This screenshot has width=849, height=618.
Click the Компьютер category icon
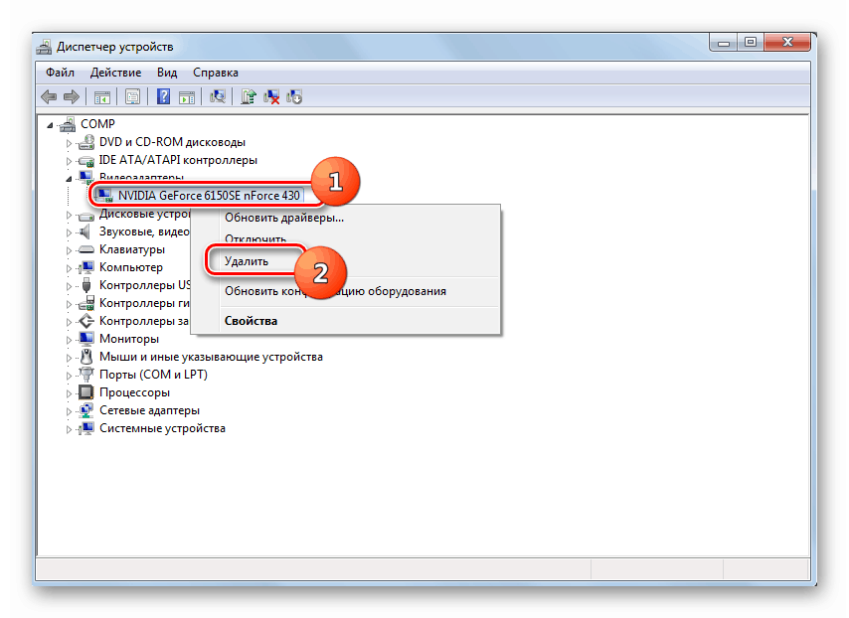click(86, 267)
